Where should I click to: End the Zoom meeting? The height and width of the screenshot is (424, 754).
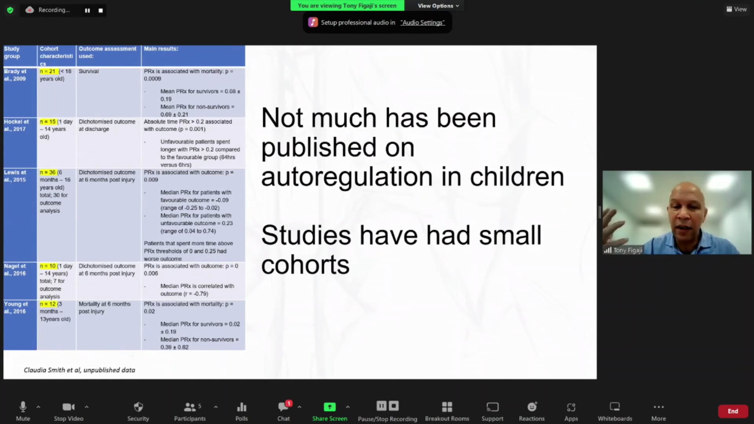[733, 411]
